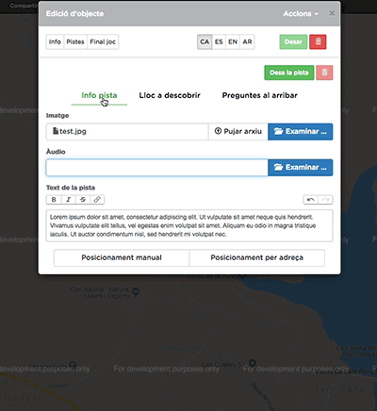Click the Desa la pista button
This screenshot has height=411, width=377.
coord(289,73)
